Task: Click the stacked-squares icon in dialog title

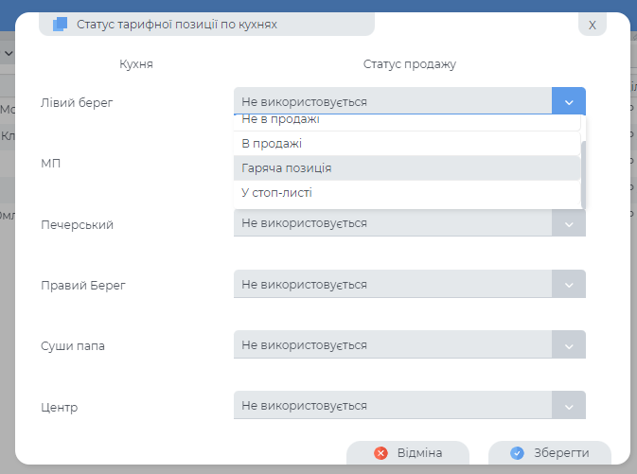Action: 61,25
